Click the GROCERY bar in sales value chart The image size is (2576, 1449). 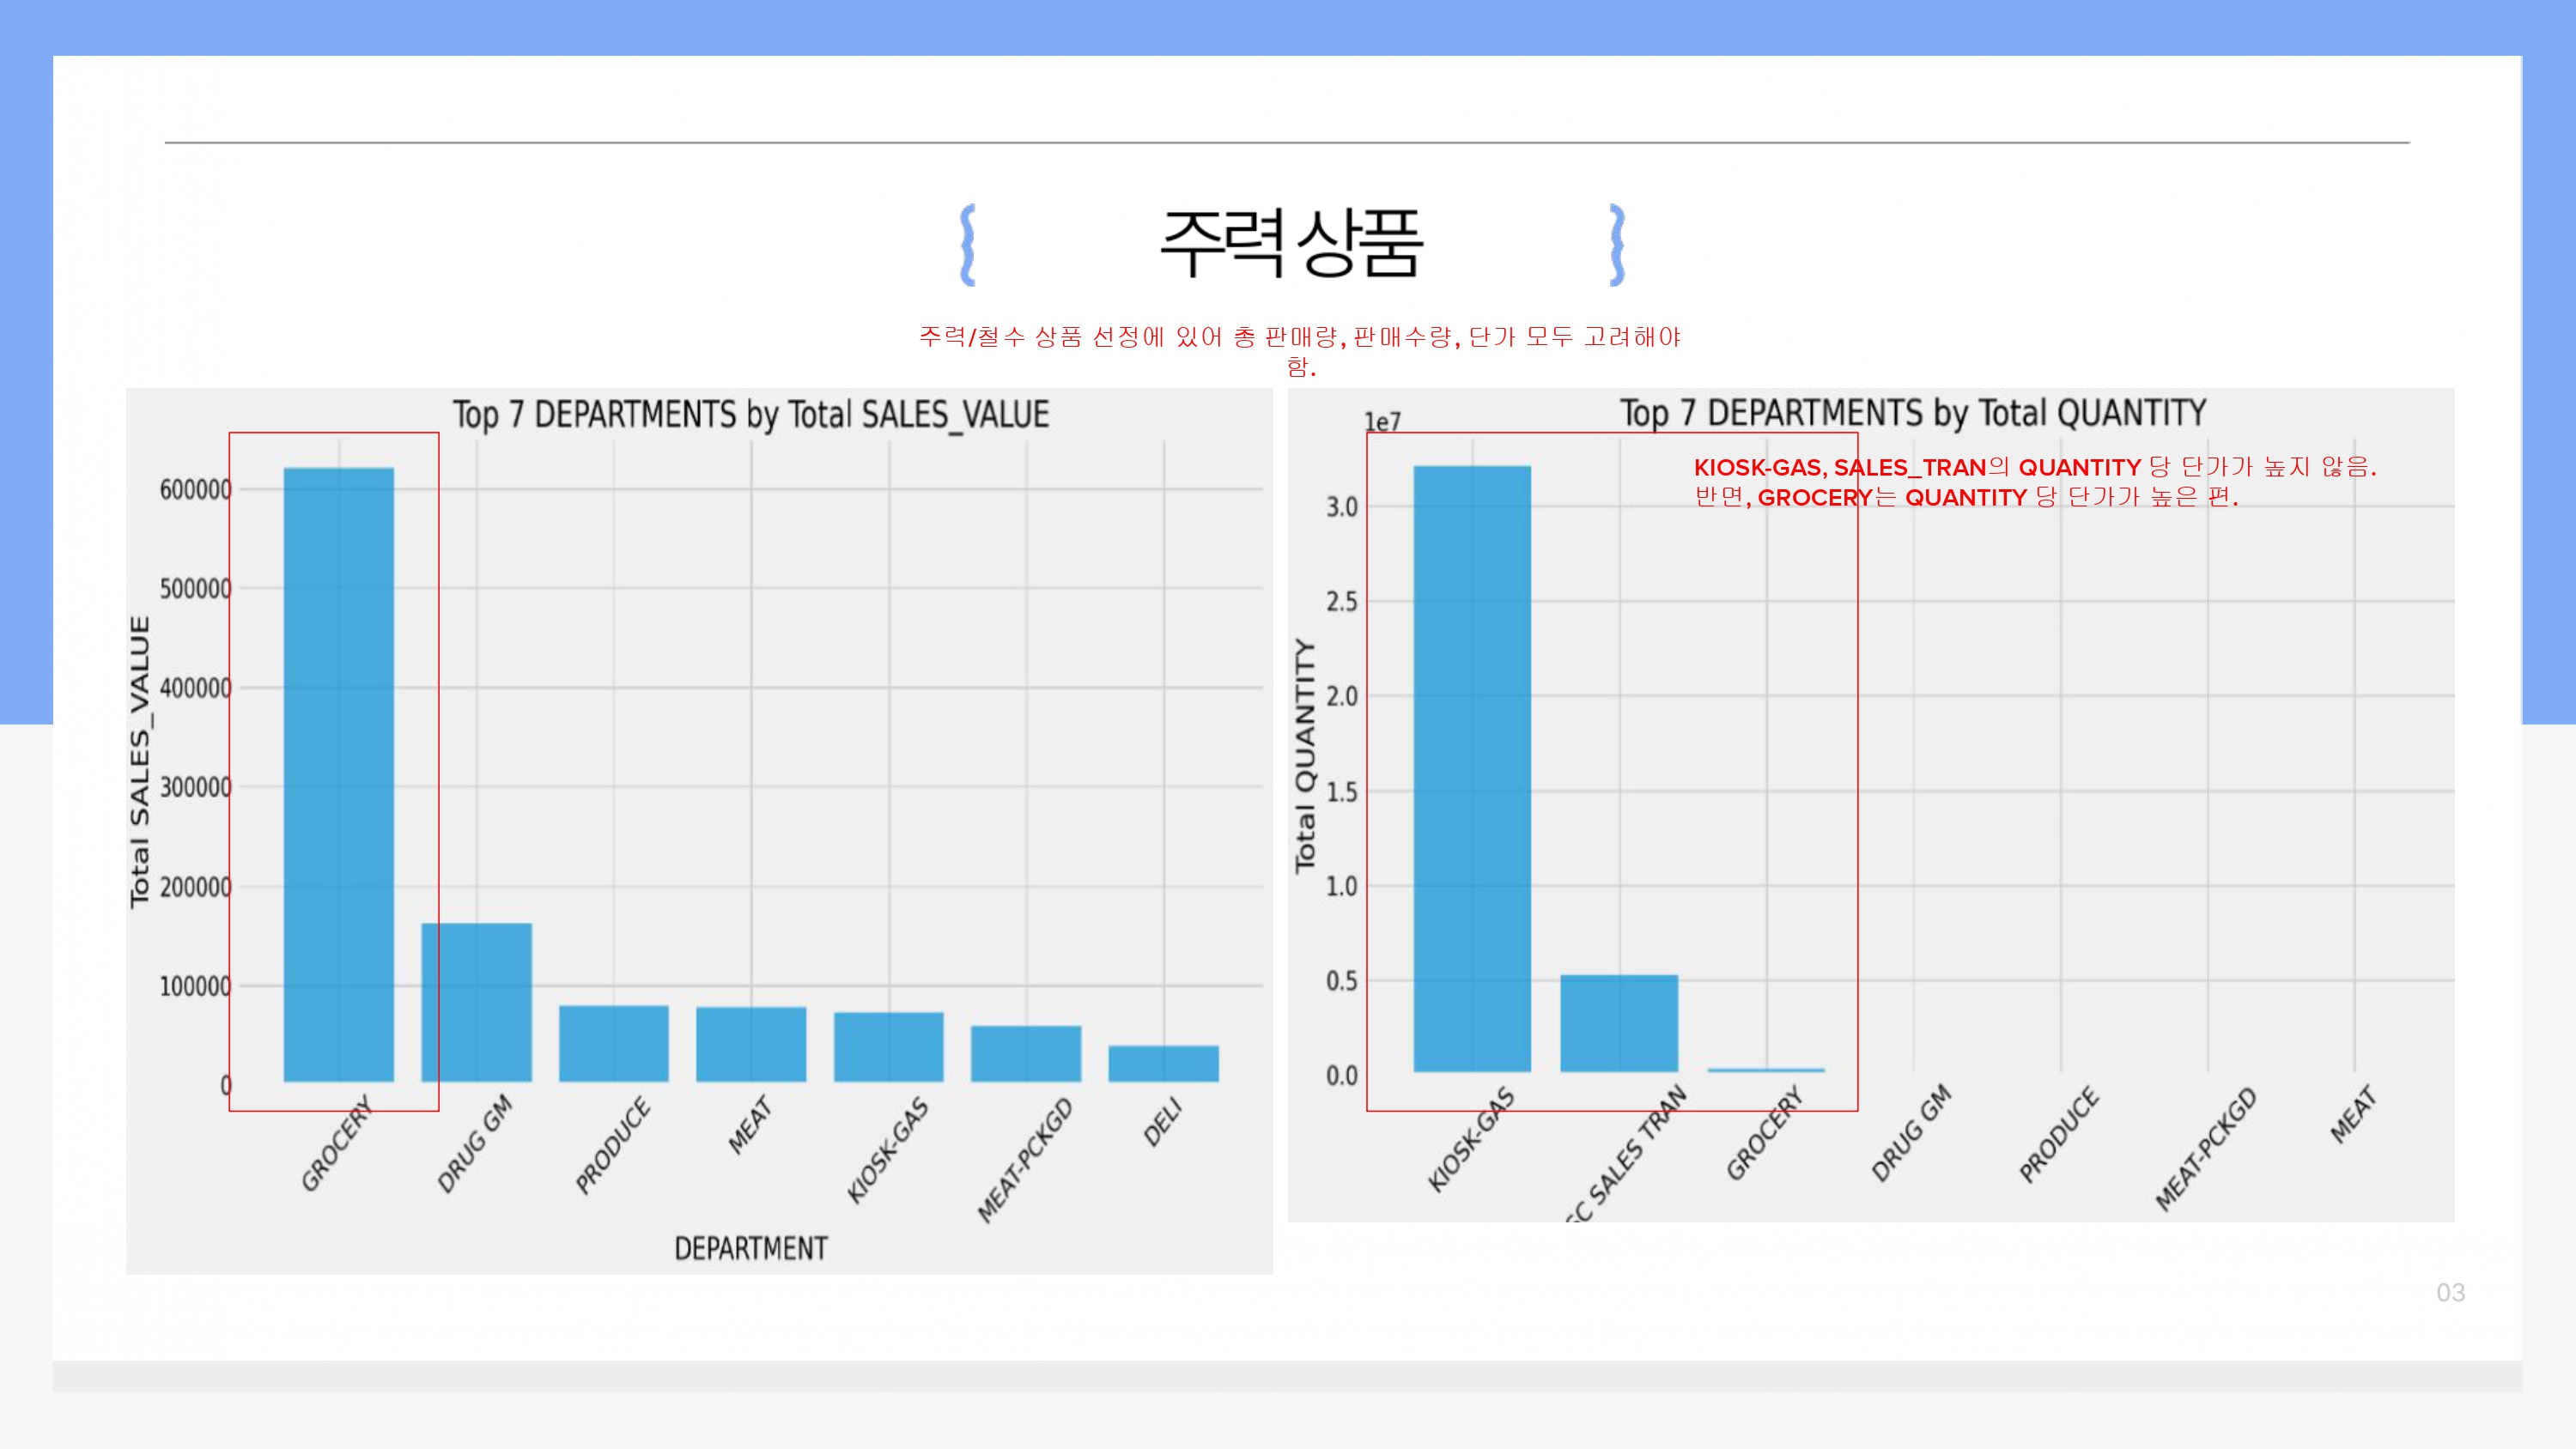coord(338,774)
